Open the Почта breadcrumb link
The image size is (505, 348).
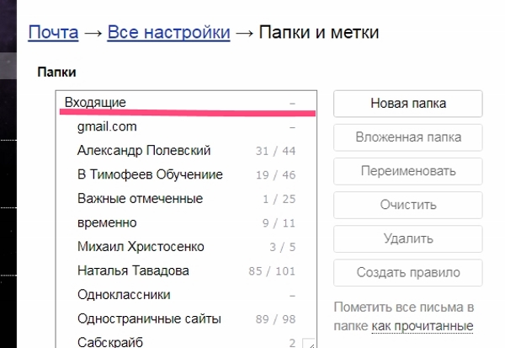tap(53, 32)
